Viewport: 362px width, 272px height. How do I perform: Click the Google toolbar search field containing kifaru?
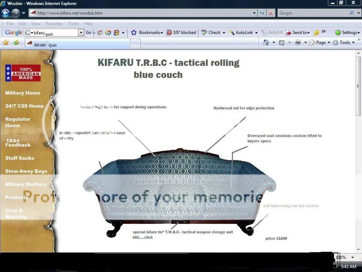51,33
